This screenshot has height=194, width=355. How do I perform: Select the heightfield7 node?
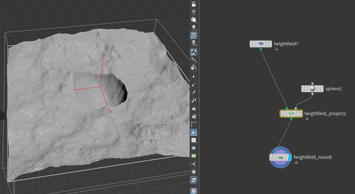261,44
